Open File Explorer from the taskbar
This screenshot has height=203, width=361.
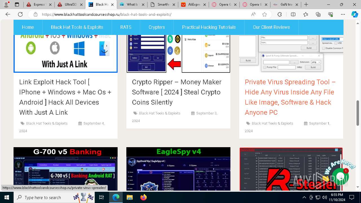[x=129, y=197]
